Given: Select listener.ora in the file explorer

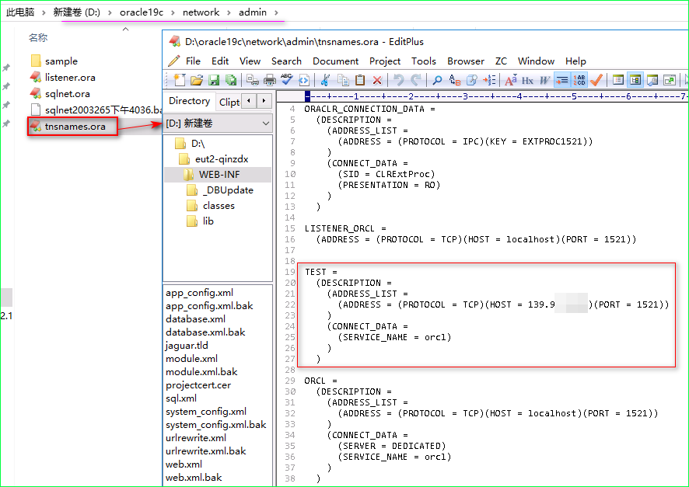Looking at the screenshot, I should click(x=70, y=78).
